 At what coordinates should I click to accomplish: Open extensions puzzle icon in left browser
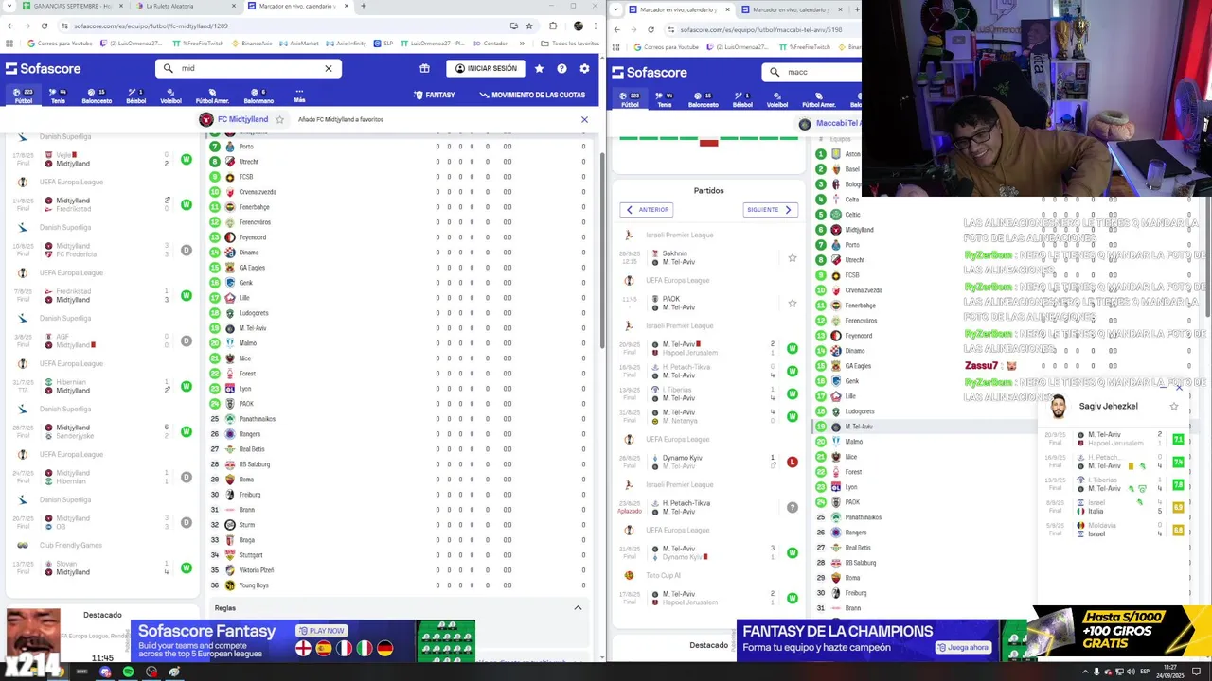pyautogui.click(x=553, y=26)
